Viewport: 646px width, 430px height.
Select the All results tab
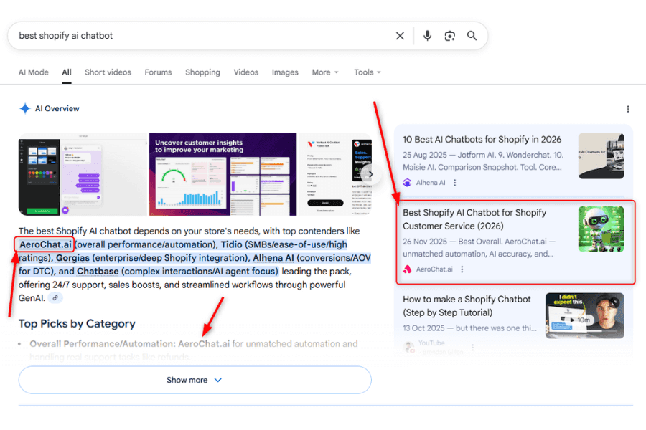coord(67,72)
